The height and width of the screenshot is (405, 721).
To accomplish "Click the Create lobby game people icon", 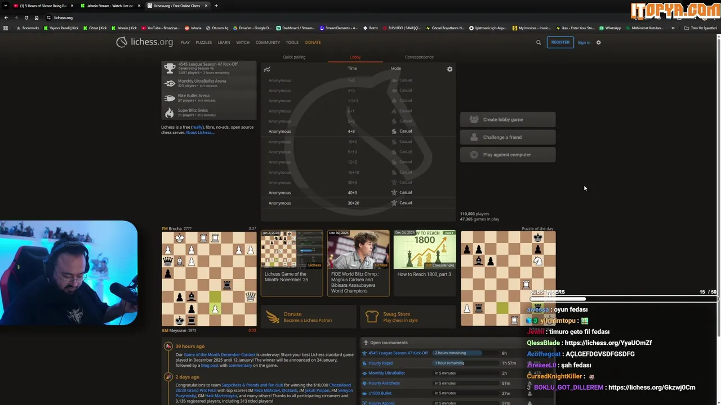I will click(474, 119).
